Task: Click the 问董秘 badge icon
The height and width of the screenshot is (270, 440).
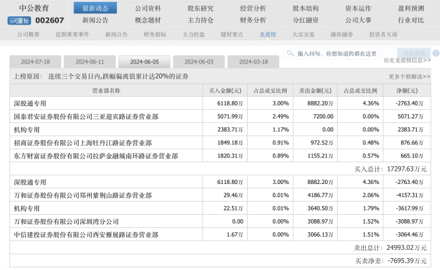Action: tap(19, 20)
